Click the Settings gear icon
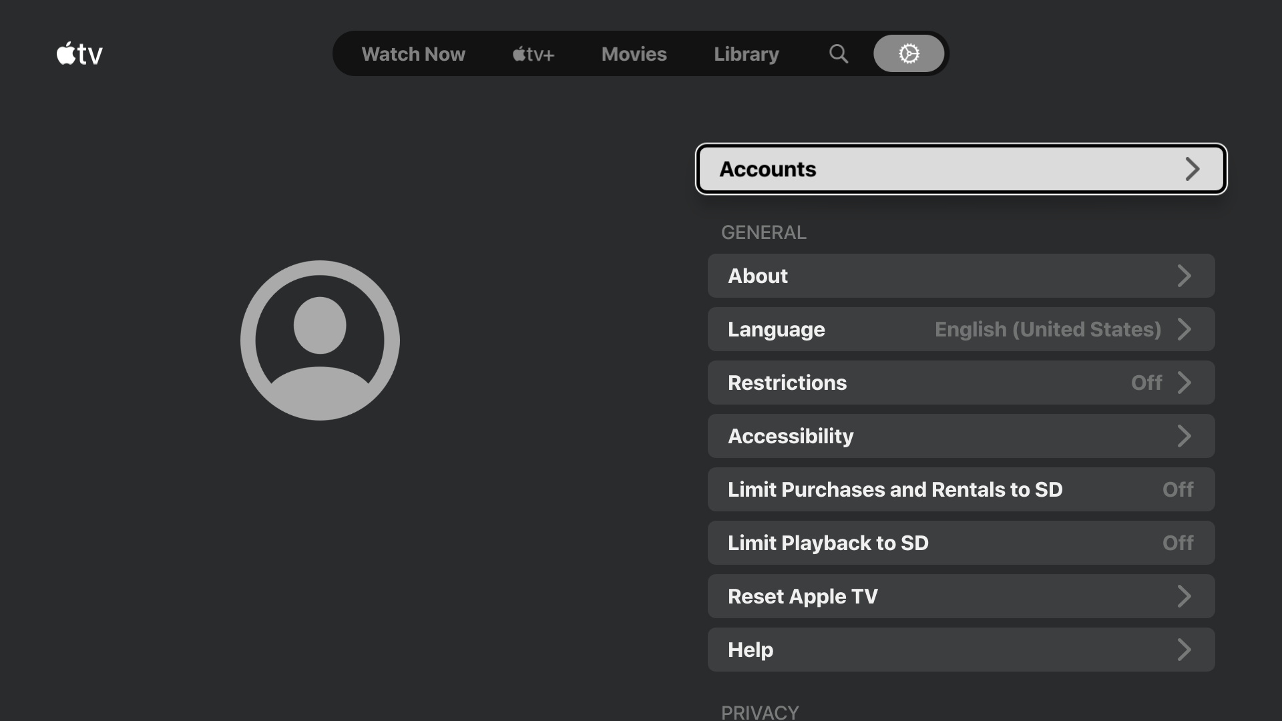Screen dimensions: 1282x721 click(908, 53)
